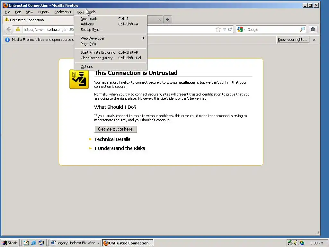Screen dimensions: 329x247
Task: Click the Google search input field
Action: (x=273, y=30)
